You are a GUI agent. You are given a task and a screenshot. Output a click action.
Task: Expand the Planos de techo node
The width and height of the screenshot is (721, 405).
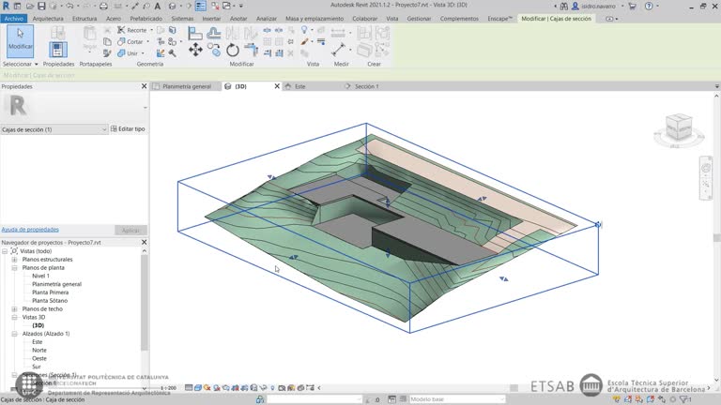tap(14, 308)
